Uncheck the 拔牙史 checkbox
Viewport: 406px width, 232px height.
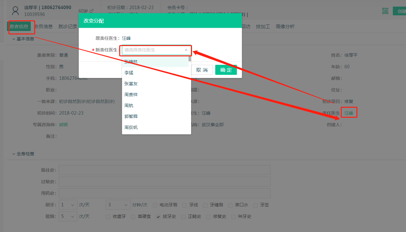[158, 217]
